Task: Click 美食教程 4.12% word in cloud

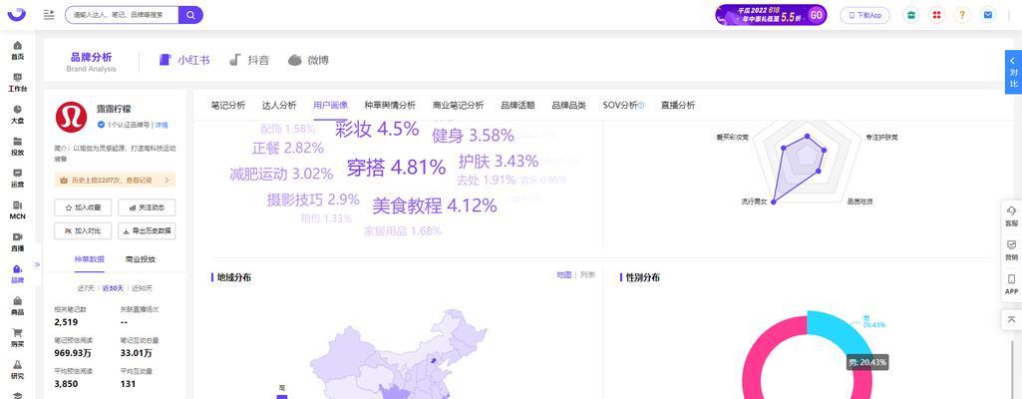Action: pos(435,206)
